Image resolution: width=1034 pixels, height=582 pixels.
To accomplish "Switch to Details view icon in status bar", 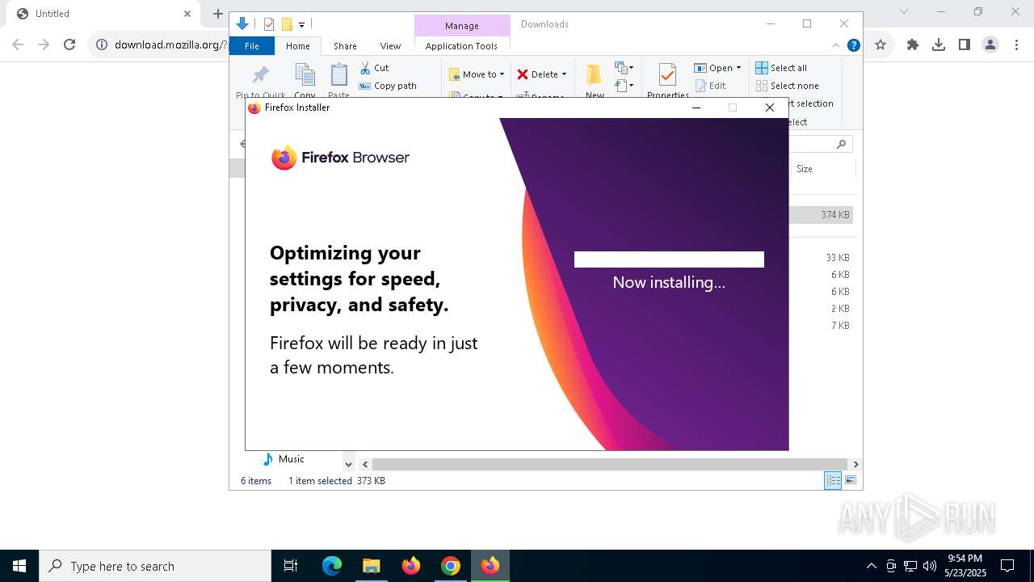I will [x=833, y=481].
